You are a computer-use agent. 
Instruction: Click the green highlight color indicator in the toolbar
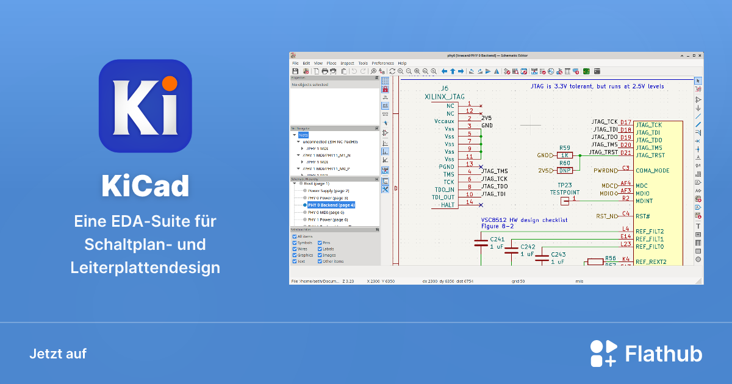tap(586, 71)
